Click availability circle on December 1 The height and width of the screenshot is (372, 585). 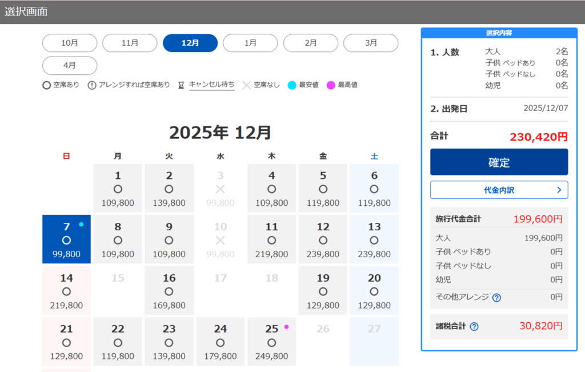tap(118, 189)
